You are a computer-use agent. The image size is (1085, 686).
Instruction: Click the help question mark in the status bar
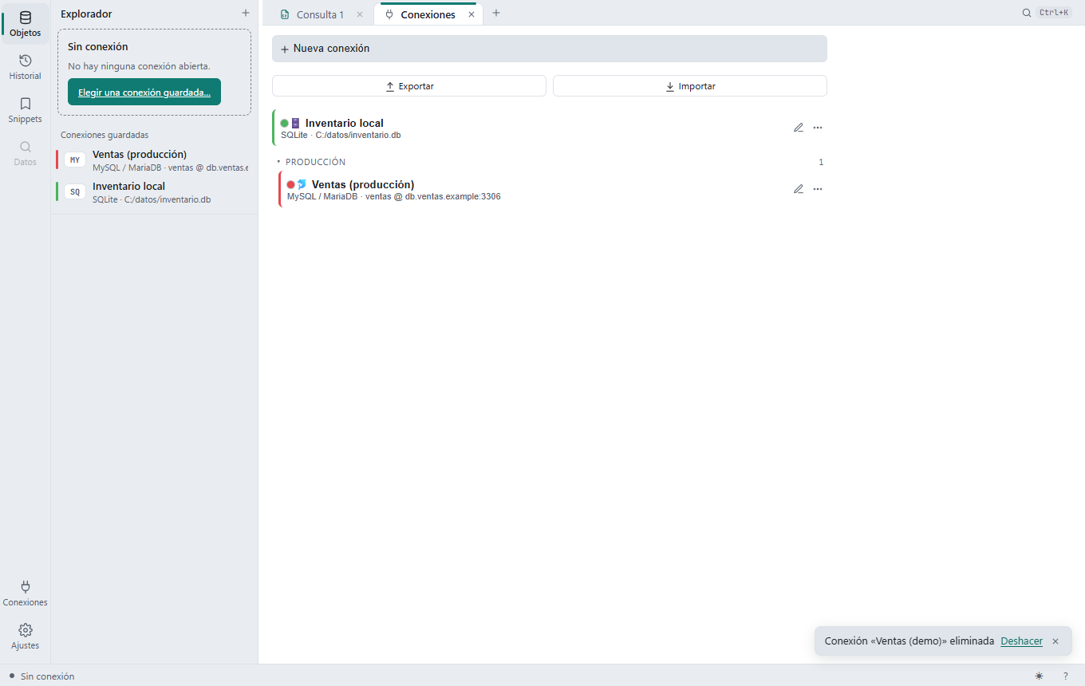(x=1065, y=676)
